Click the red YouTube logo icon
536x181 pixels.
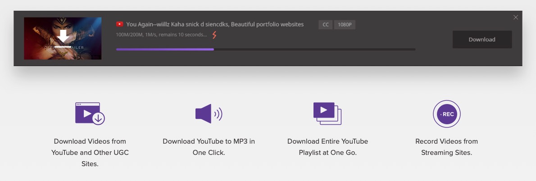pyautogui.click(x=119, y=24)
